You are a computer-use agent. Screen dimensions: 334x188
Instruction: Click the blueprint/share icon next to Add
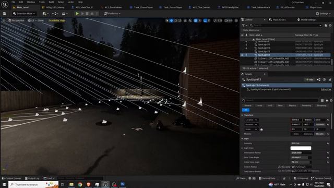pyautogui.click(x=319, y=79)
